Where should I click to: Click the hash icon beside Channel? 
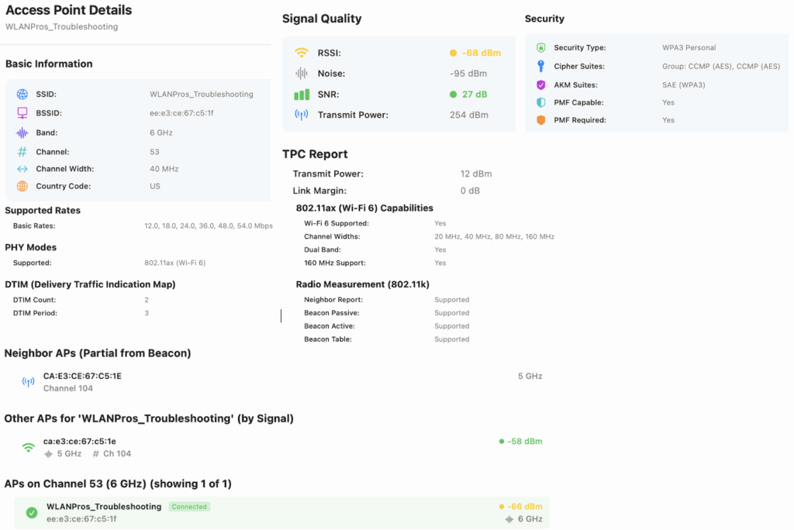click(22, 152)
